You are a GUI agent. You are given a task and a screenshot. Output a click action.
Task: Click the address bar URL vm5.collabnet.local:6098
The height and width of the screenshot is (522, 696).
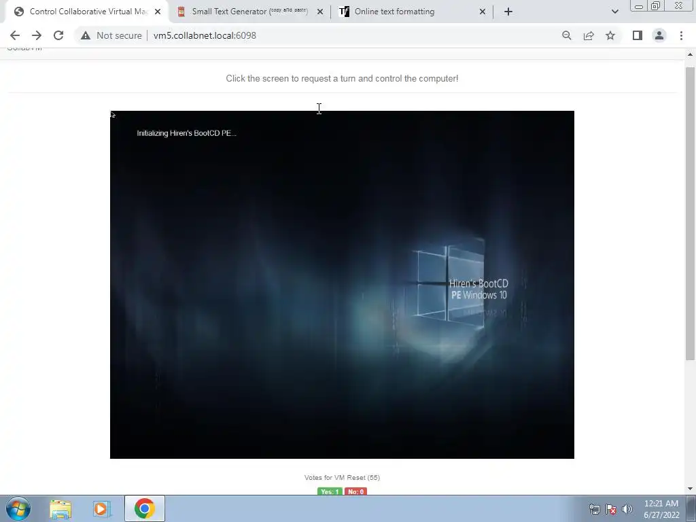click(x=205, y=35)
